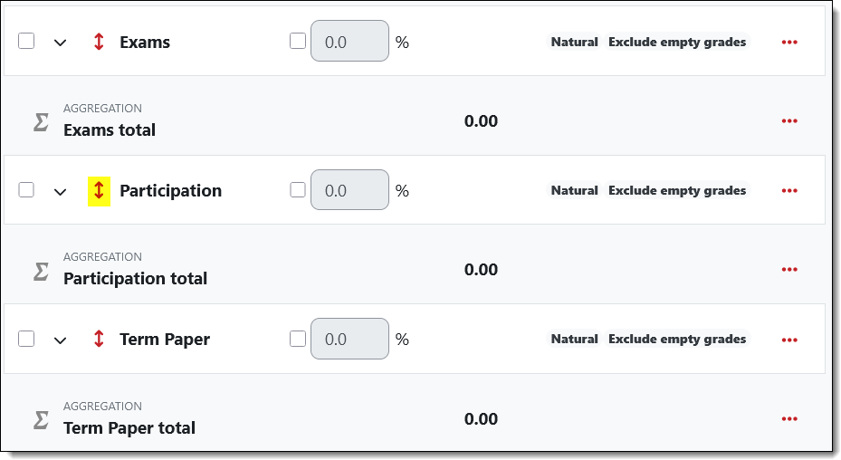The width and height of the screenshot is (841, 460).
Task: Select the Exams category checkbox
Action: [26, 41]
